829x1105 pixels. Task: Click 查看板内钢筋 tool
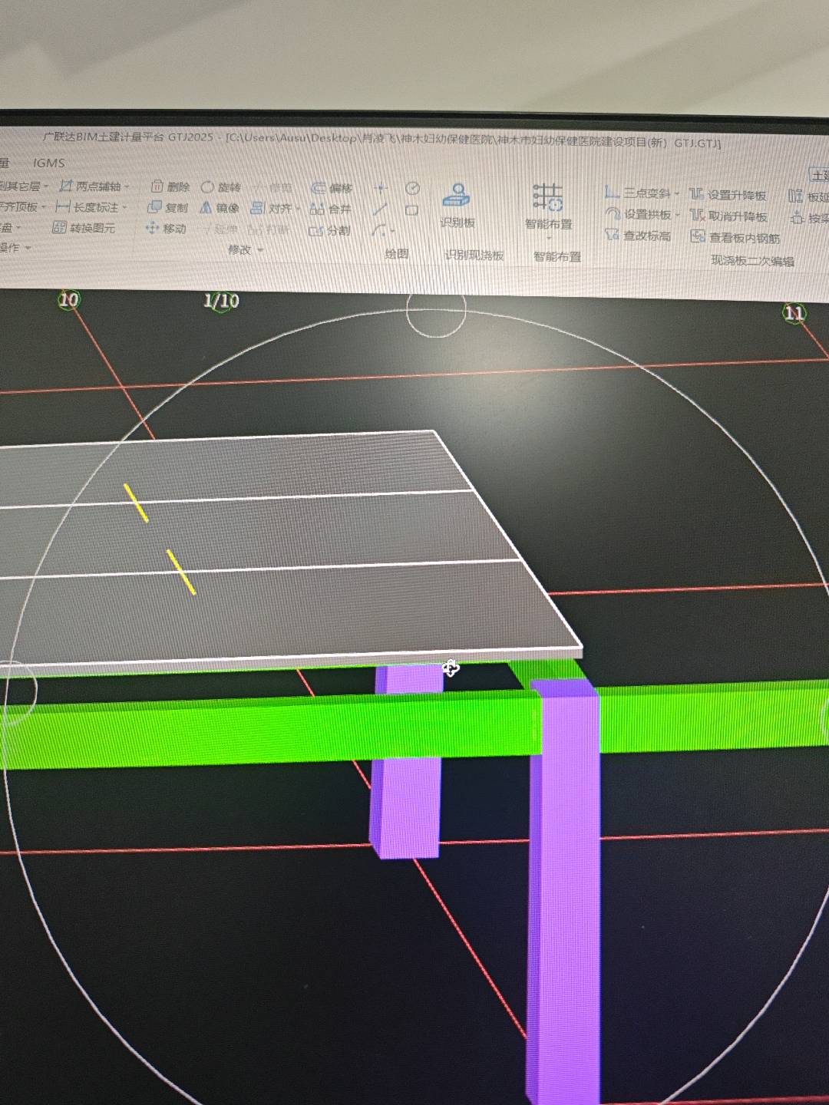(x=735, y=238)
